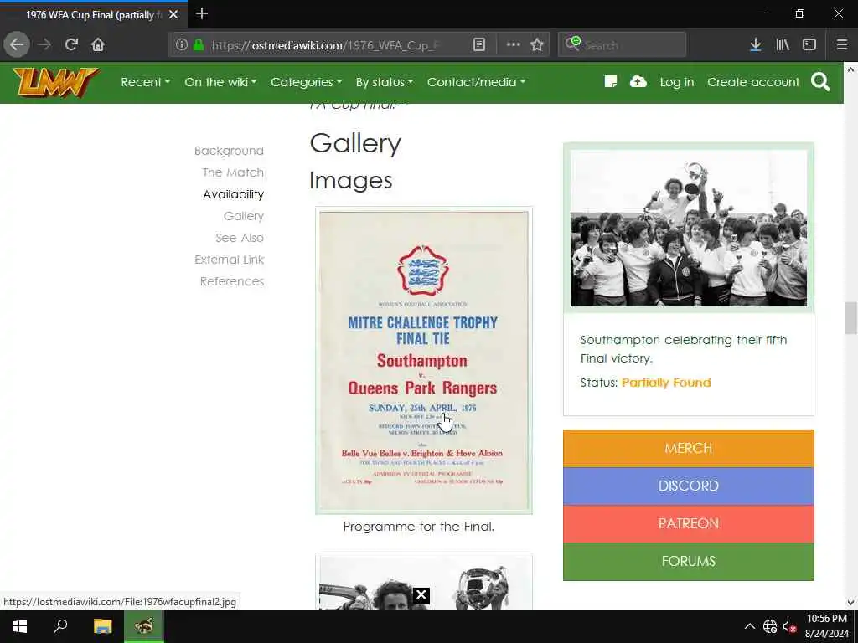Screen dimensions: 858x643
Task: Click the Log in link
Action: coord(677,82)
